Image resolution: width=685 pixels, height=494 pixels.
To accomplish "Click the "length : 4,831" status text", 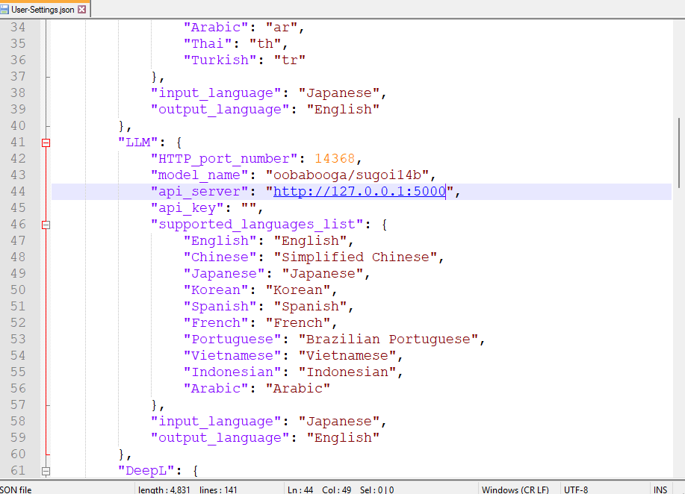I will click(x=164, y=490).
